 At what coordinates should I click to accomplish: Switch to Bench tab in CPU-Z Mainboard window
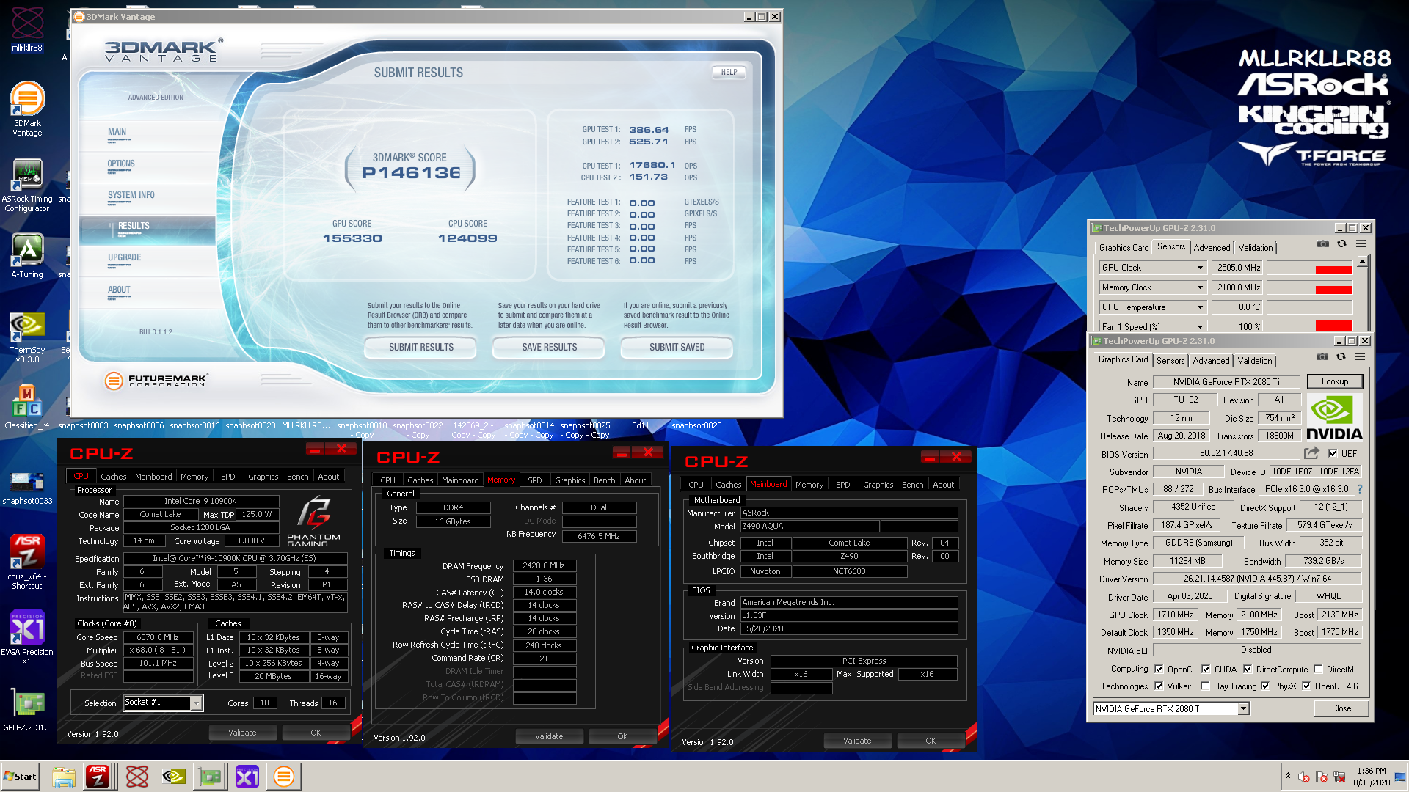(912, 485)
